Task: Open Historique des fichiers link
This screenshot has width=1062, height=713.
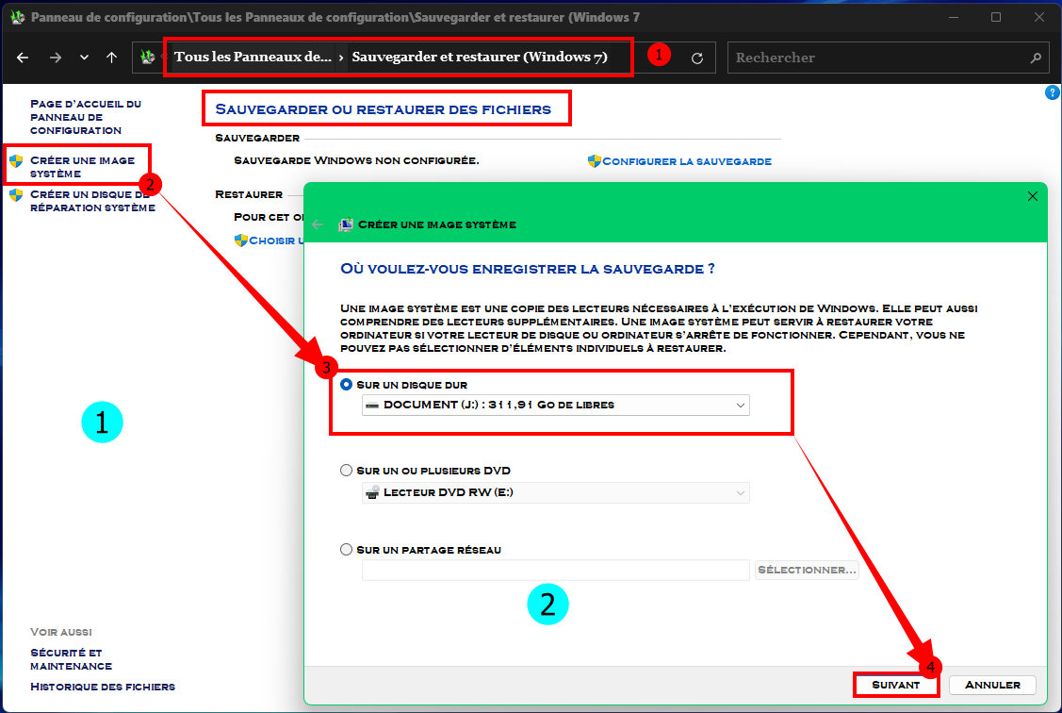Action: pyautogui.click(x=103, y=687)
